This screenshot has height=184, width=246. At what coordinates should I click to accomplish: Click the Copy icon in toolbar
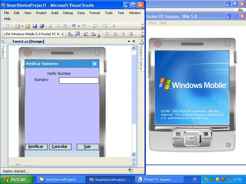tap(58, 26)
